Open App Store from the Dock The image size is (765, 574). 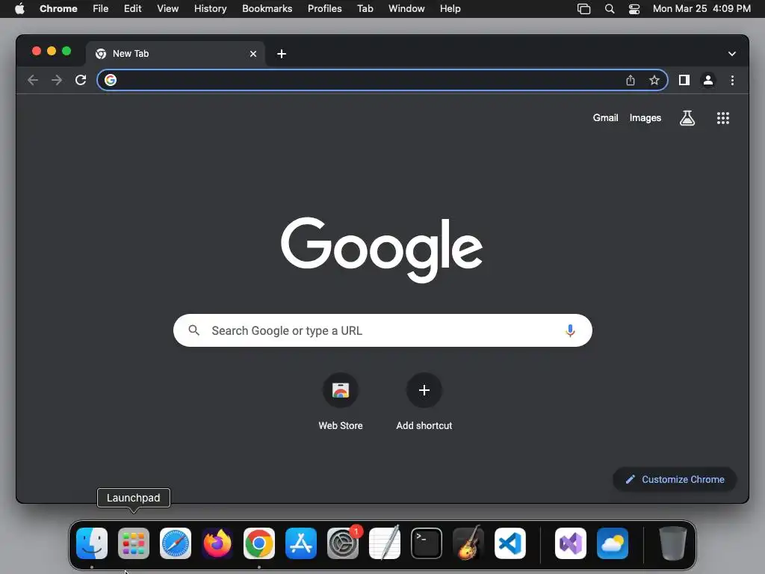pyautogui.click(x=301, y=543)
